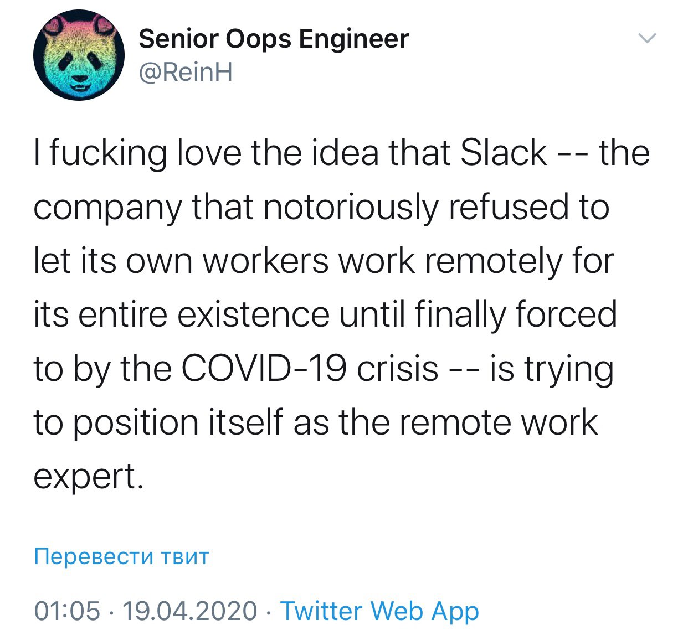Click the 01:05 tweet timestamp
This screenshot has width=688, height=630.
[x=67, y=611]
